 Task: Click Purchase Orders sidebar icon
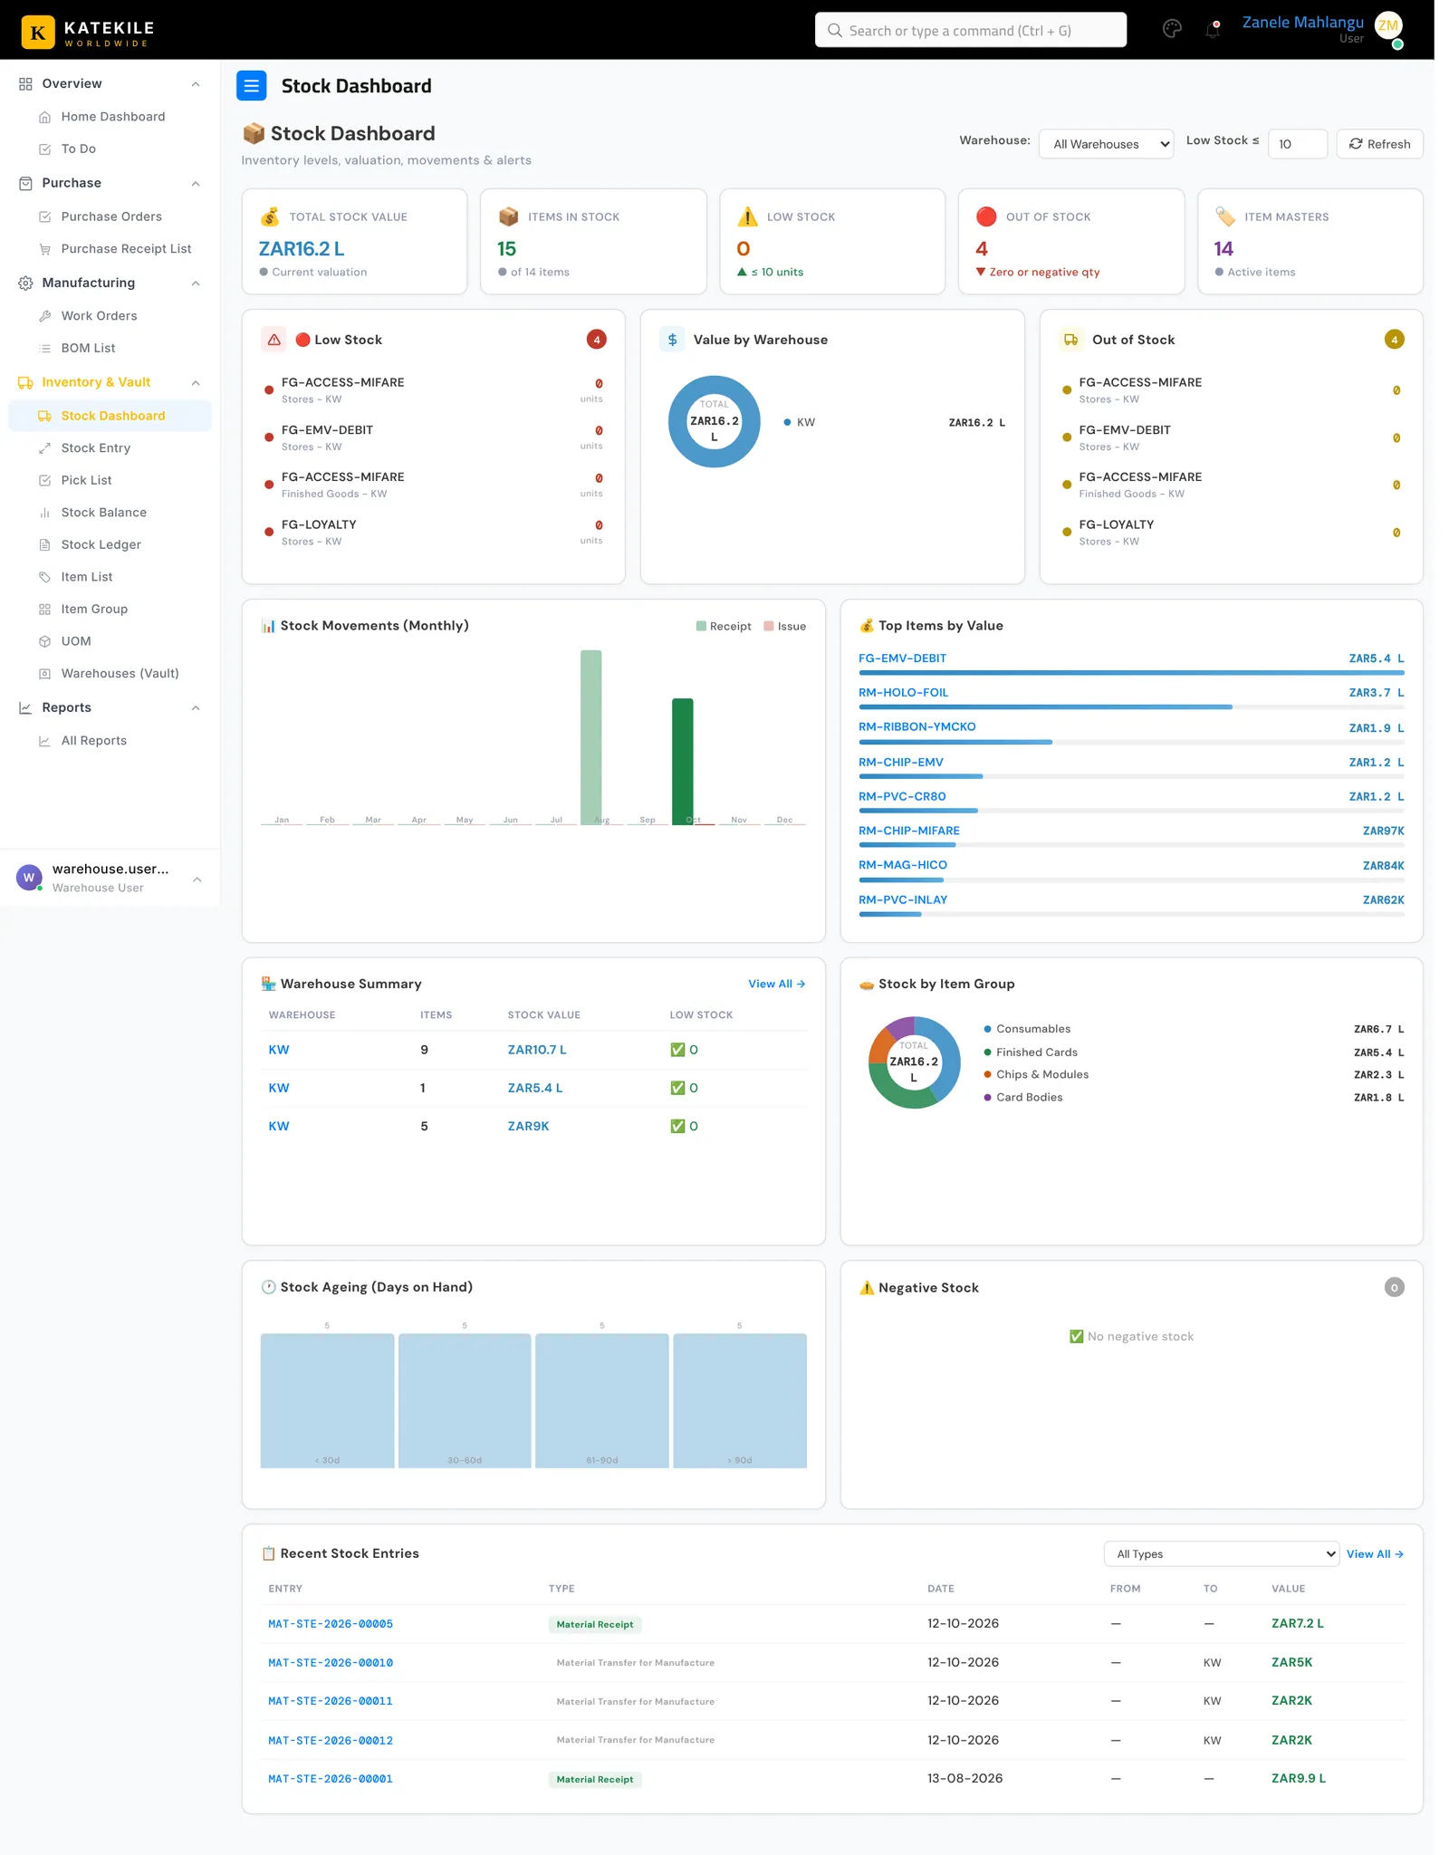pos(44,216)
